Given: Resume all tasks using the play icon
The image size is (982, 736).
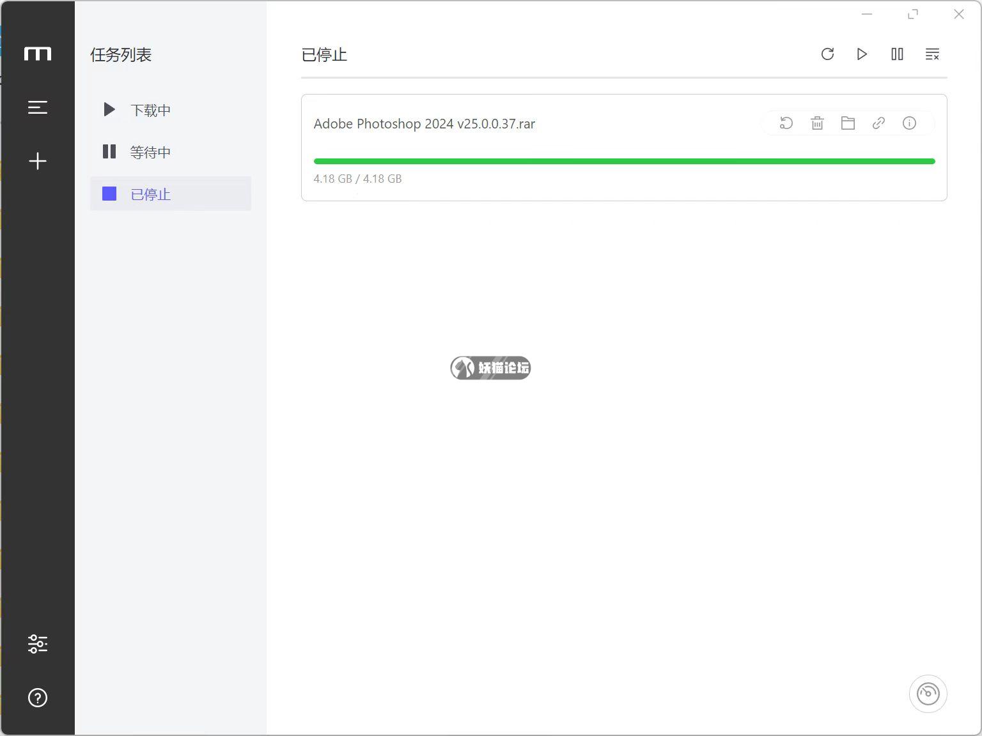Looking at the screenshot, I should [862, 54].
